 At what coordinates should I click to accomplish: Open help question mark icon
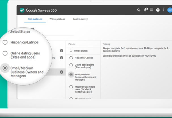(x=158, y=10)
